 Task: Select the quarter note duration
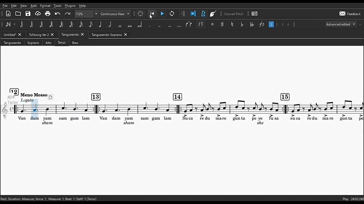(x=100, y=25)
